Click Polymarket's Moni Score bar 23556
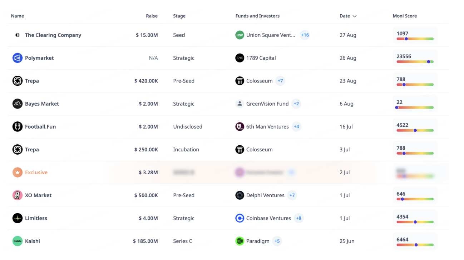This screenshot has width=464, height=260. coord(415,58)
